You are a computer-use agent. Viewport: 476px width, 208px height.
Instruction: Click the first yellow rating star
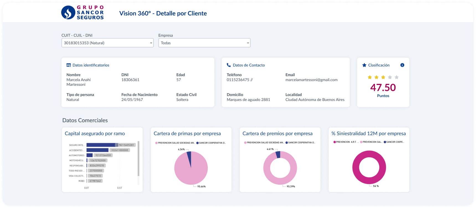click(370, 77)
